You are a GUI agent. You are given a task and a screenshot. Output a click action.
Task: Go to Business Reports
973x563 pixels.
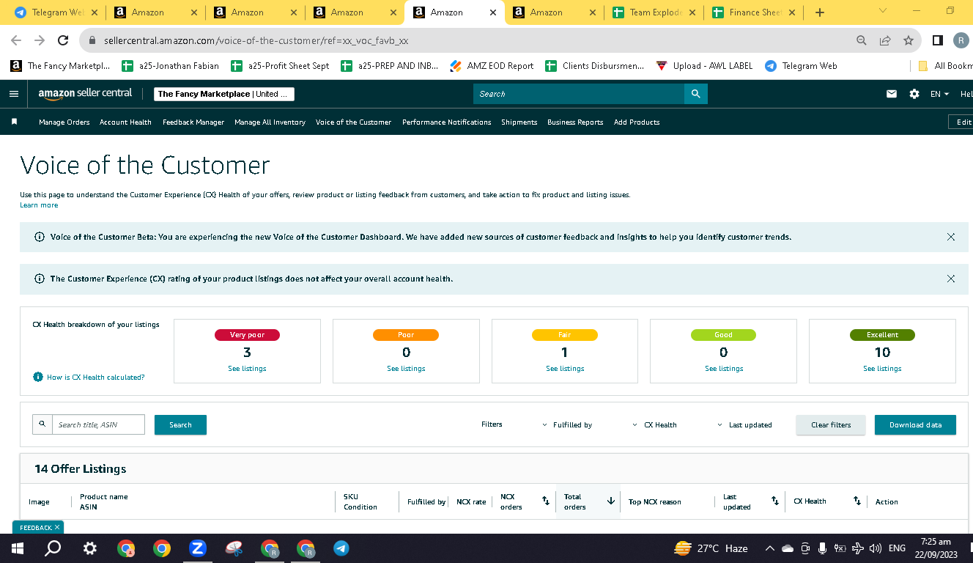(575, 122)
